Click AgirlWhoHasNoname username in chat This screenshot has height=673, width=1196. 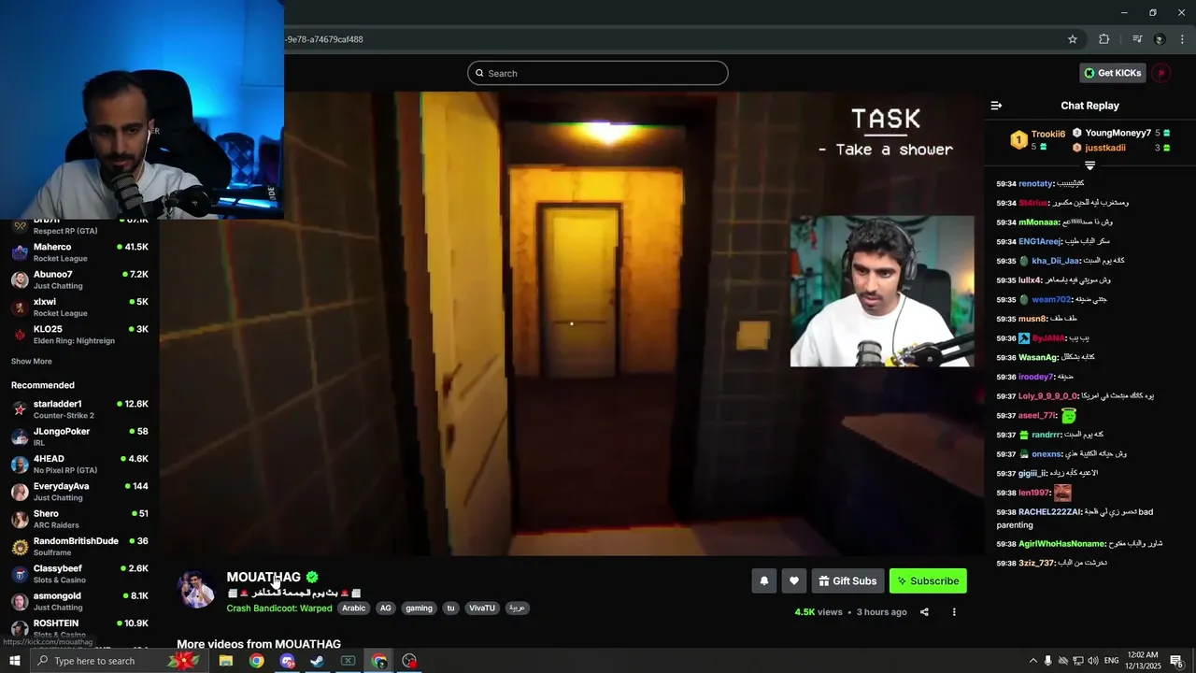pyautogui.click(x=1061, y=544)
